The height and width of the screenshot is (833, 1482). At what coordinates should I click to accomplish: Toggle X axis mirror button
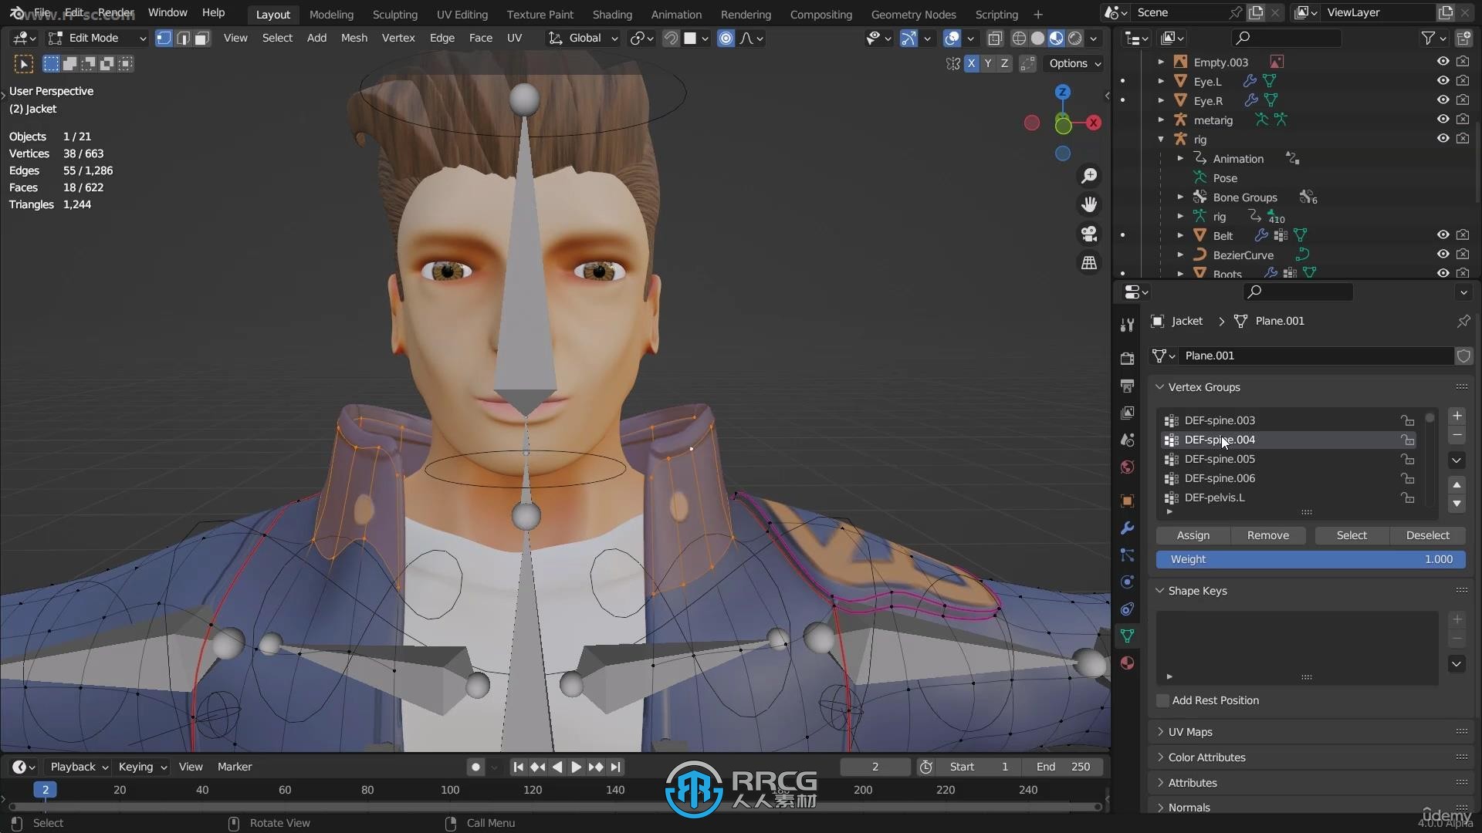click(971, 64)
